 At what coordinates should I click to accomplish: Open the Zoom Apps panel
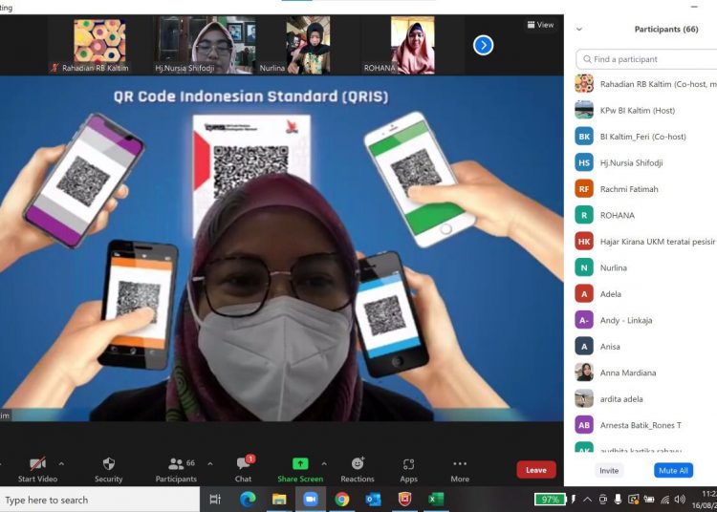coord(409,463)
